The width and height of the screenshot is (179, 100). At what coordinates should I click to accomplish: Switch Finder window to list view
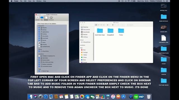click(99, 25)
